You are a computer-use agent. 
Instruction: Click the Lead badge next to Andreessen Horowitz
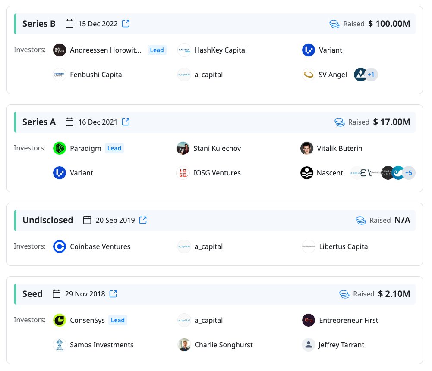click(157, 50)
